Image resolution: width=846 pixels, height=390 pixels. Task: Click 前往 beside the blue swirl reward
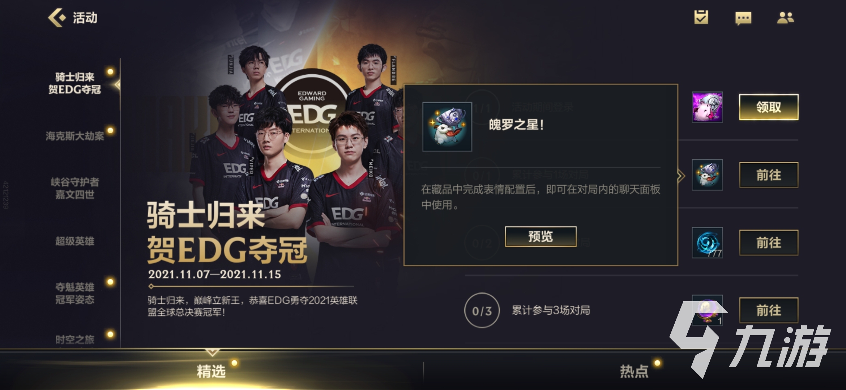pyautogui.click(x=769, y=243)
